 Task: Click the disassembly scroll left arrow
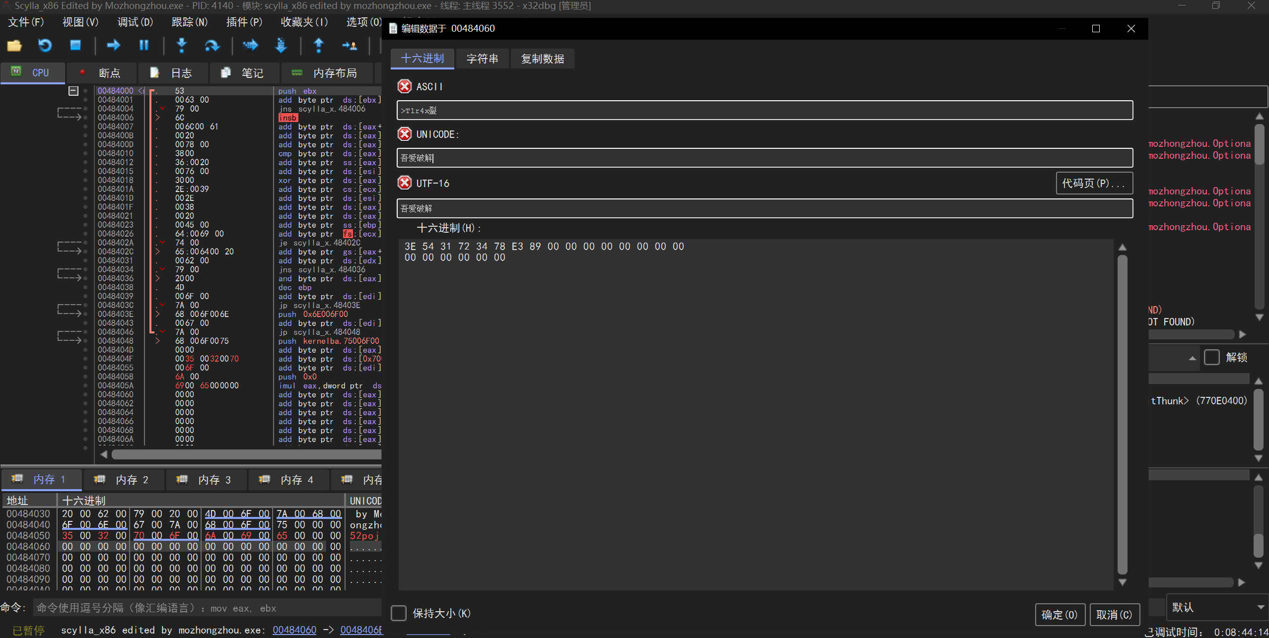pos(104,454)
